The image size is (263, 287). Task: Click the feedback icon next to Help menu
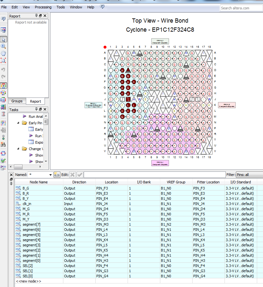102,7
